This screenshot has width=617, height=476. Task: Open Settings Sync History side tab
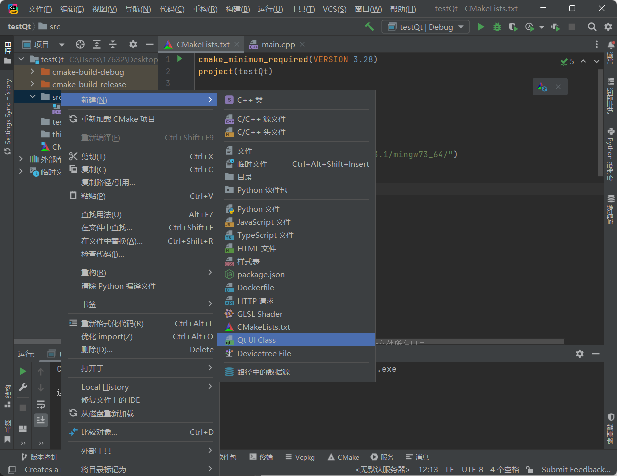coord(8,117)
